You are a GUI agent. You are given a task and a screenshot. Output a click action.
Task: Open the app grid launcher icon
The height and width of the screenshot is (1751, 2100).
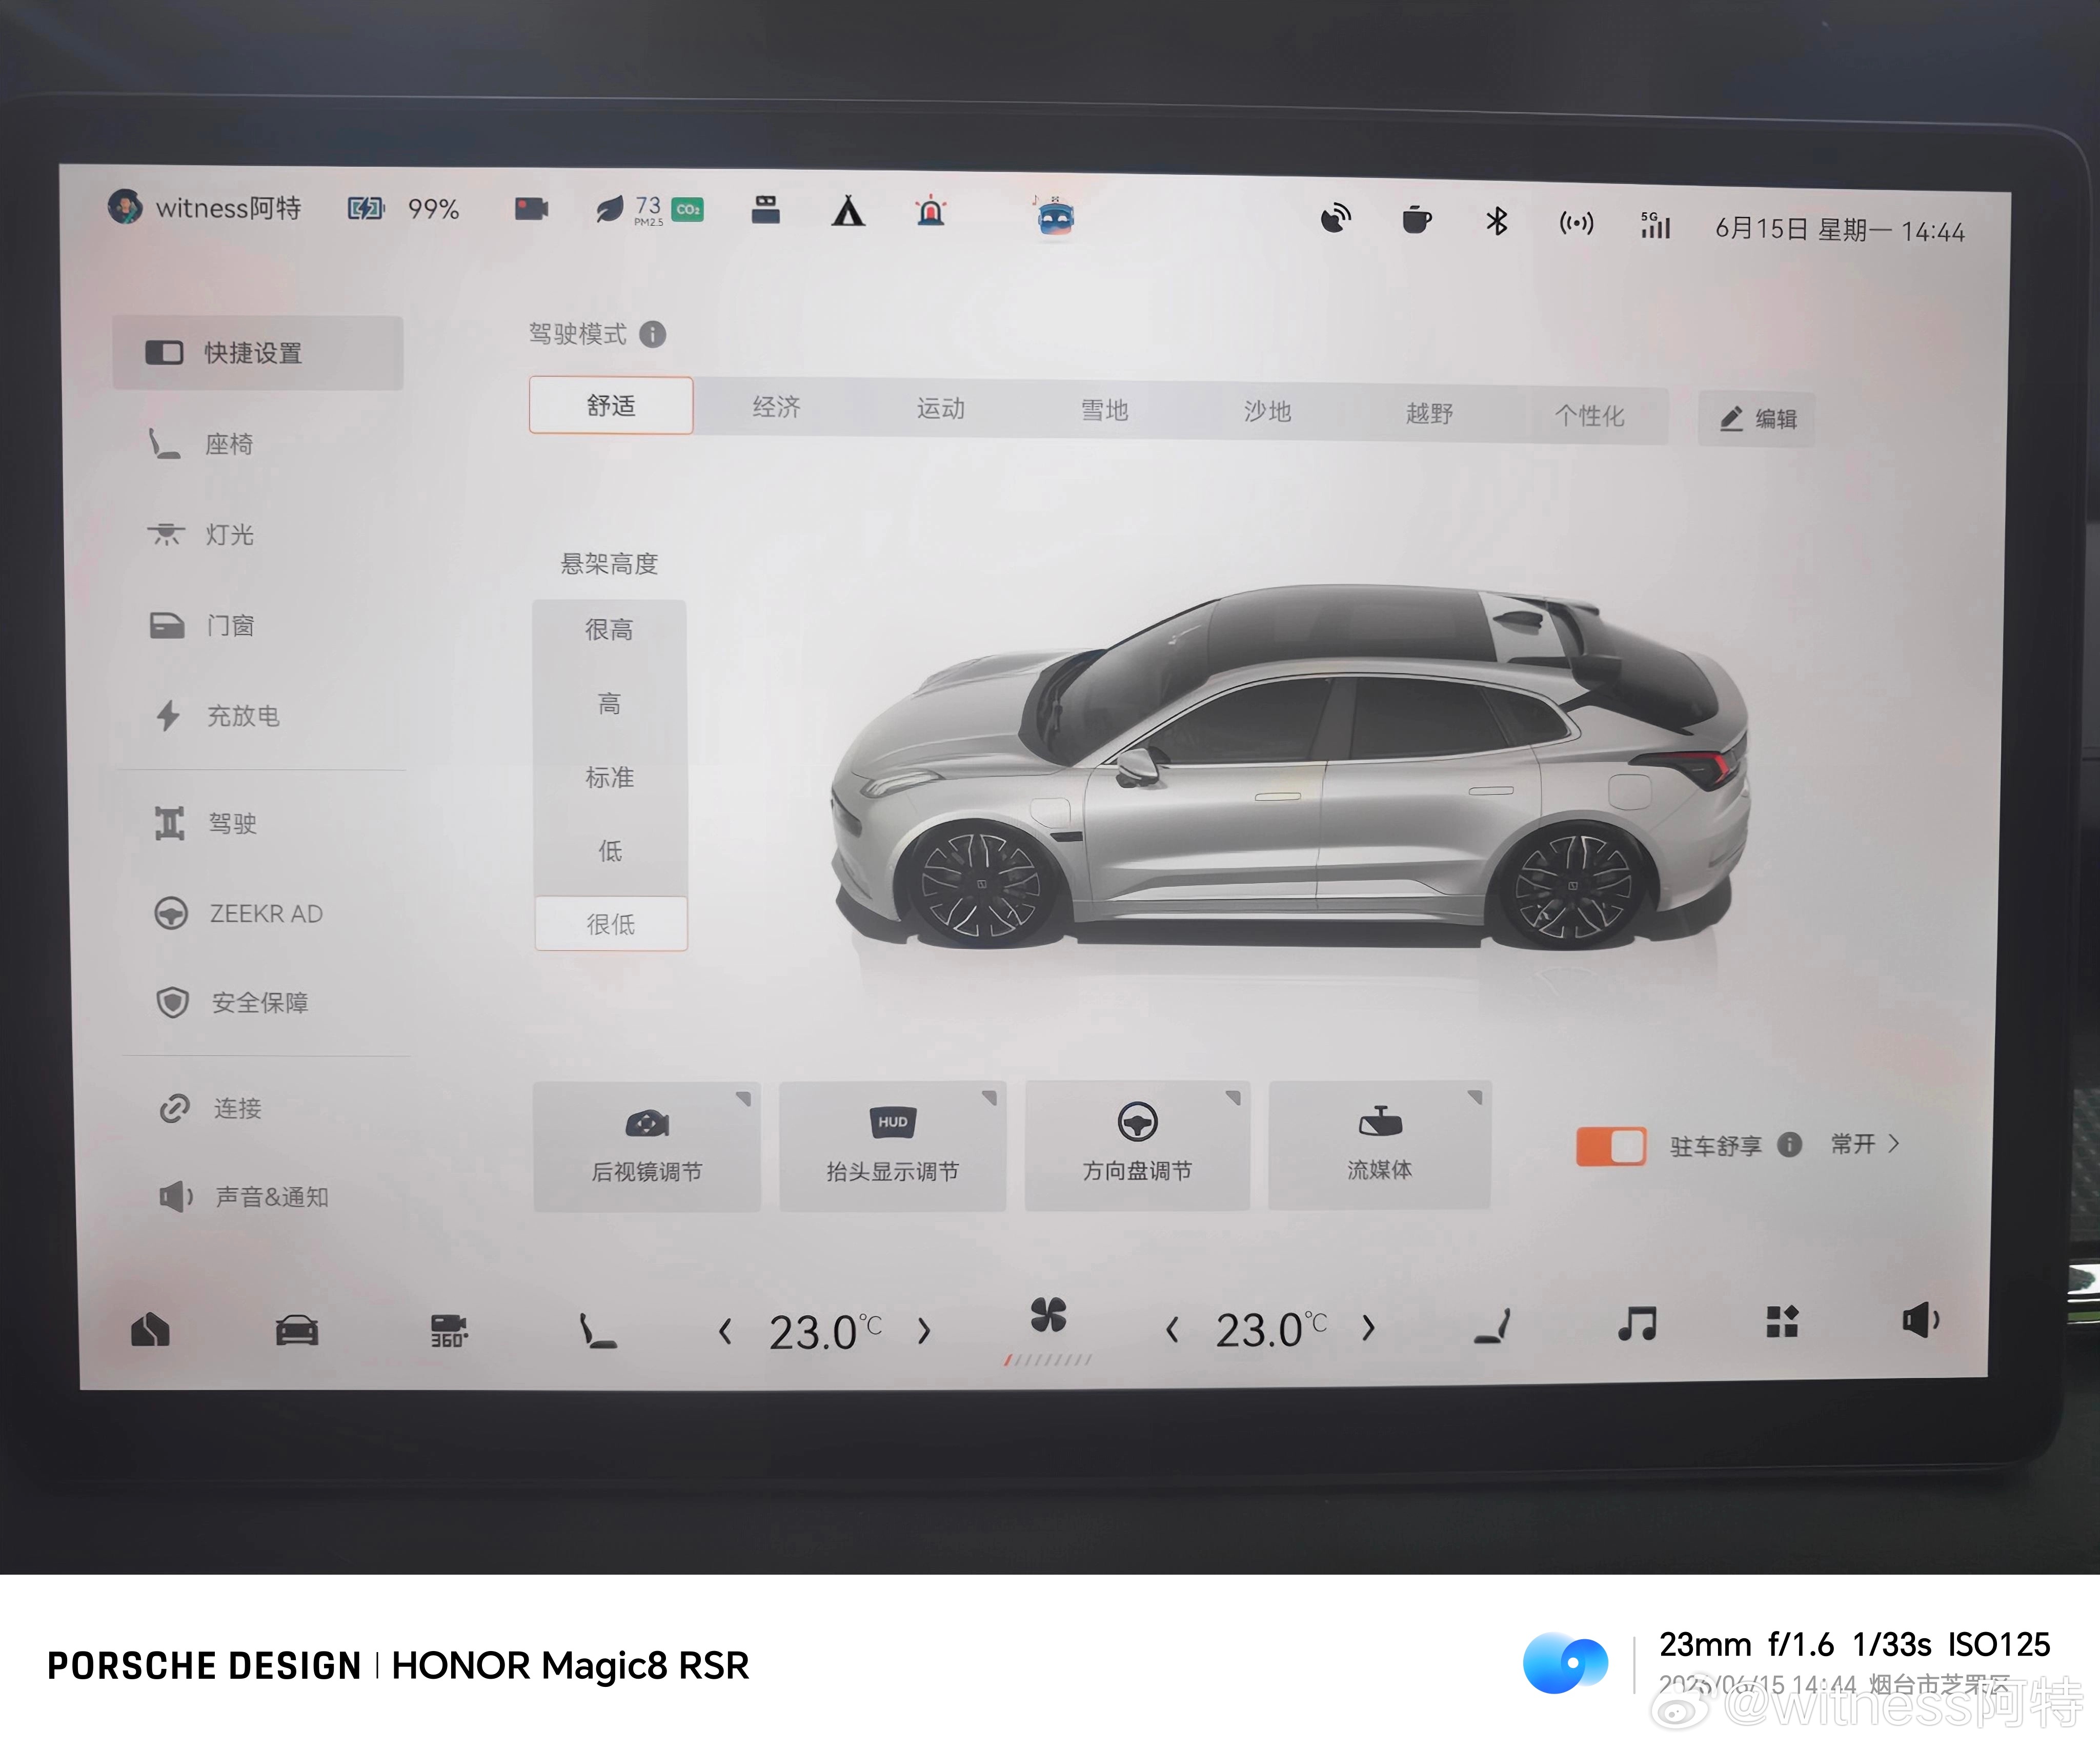[x=1782, y=1322]
